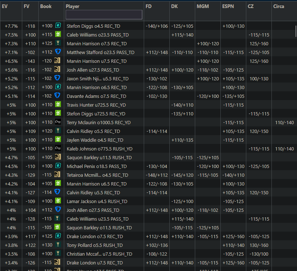Click +130 book odds in Tony Pollard row

click(47, 245)
